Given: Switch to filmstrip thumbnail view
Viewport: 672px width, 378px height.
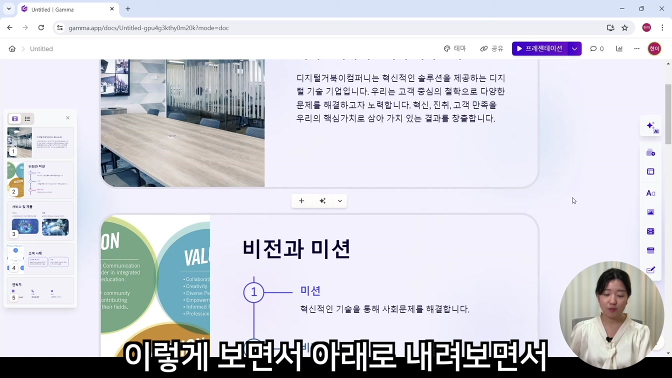Looking at the screenshot, I should pos(15,119).
